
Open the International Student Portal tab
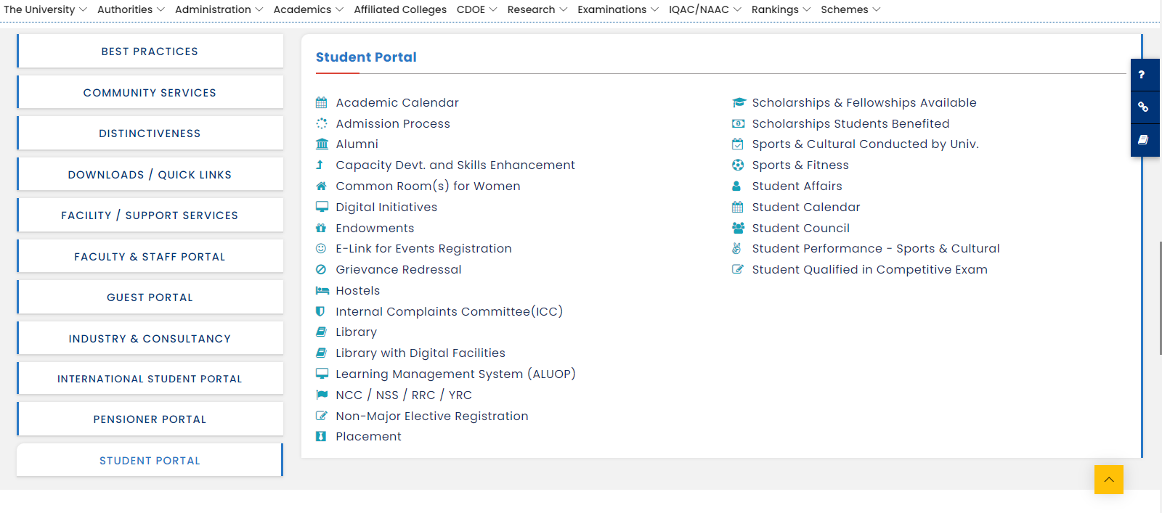tap(150, 379)
